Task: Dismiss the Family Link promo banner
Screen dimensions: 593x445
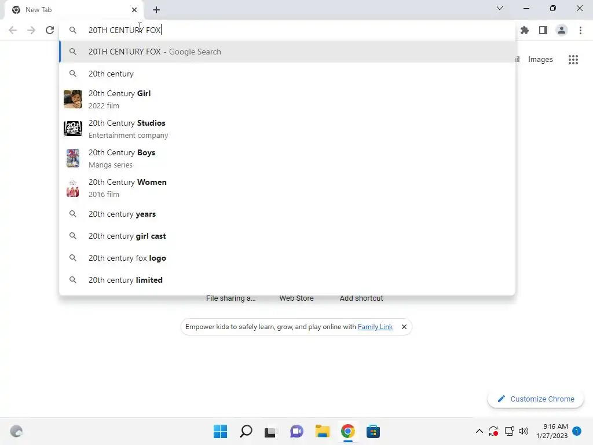Action: pyautogui.click(x=404, y=327)
